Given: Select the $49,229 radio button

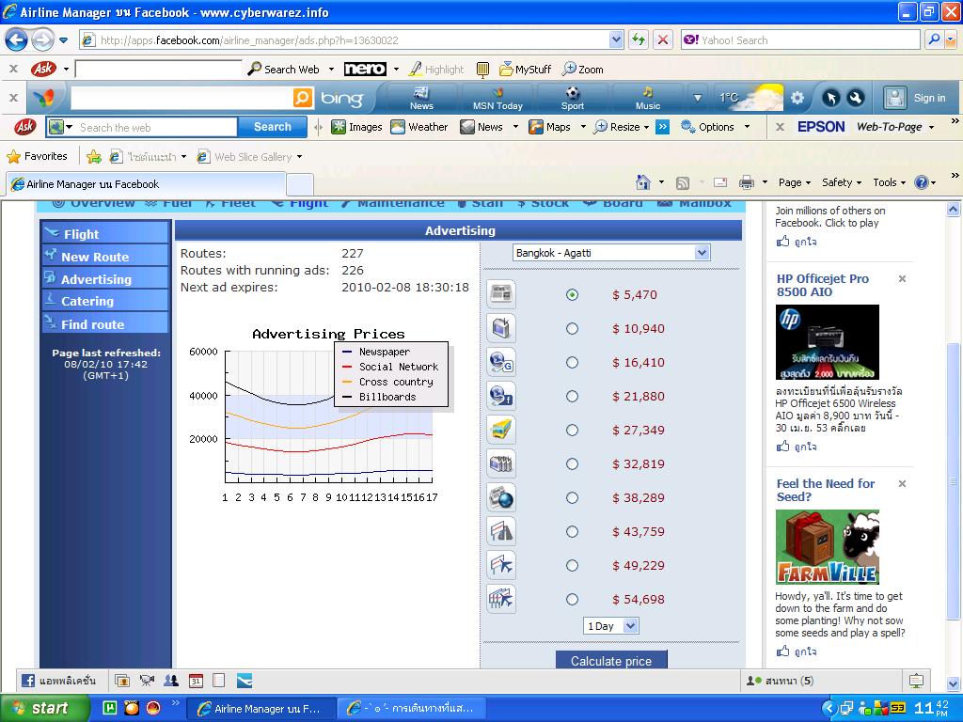Looking at the screenshot, I should pos(572,565).
